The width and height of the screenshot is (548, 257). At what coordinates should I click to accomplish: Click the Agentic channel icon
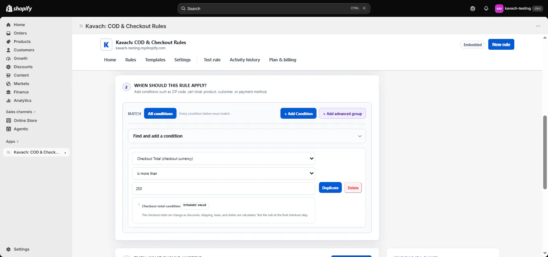pos(8,129)
